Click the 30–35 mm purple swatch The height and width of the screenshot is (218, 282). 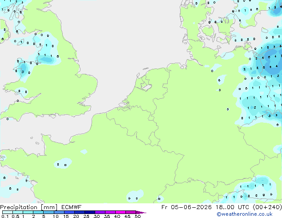(100, 212)
